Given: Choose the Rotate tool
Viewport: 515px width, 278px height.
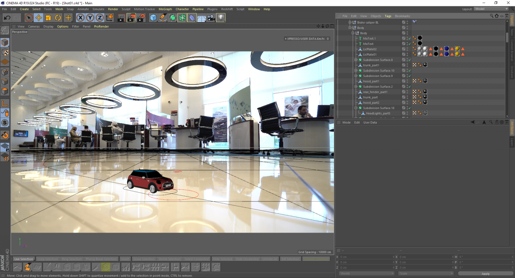Looking at the screenshot, I should (x=58, y=18).
